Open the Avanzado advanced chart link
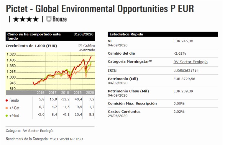 [x=87, y=50]
